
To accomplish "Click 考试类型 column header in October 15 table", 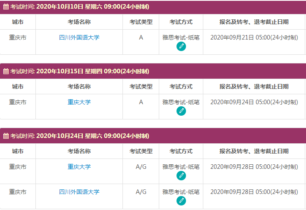I will [141, 86].
